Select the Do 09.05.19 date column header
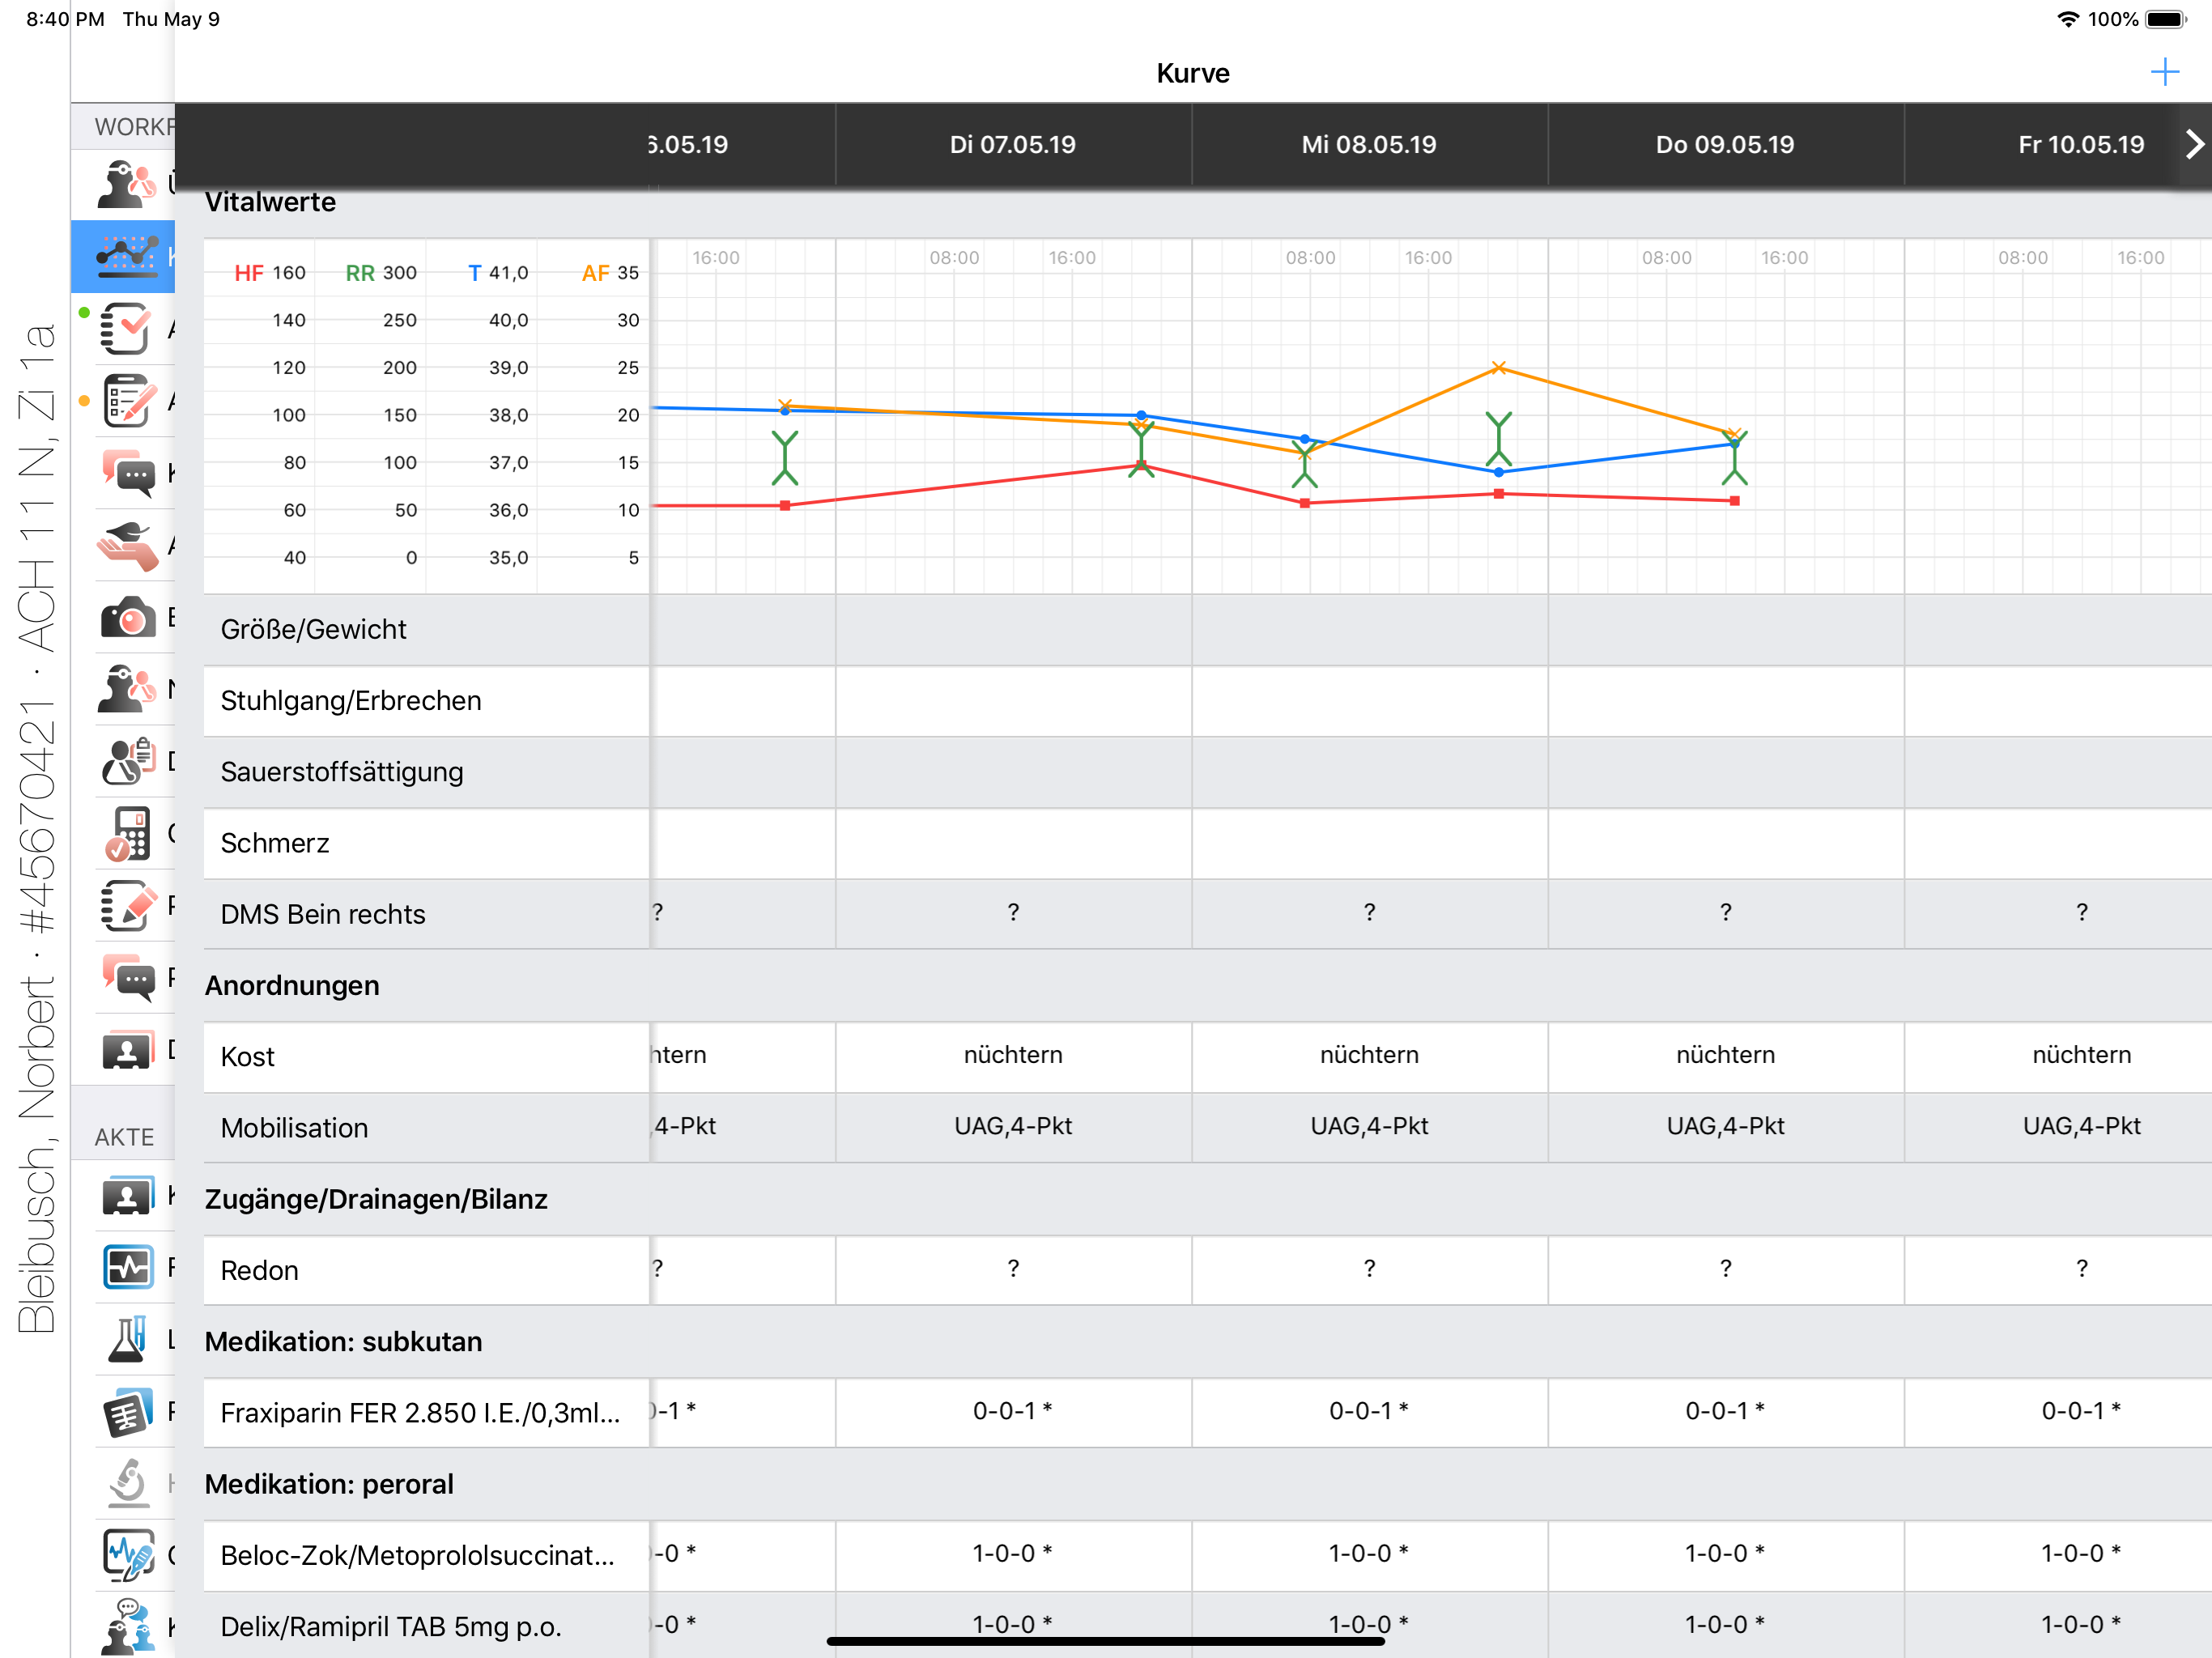Image resolution: width=2212 pixels, height=1658 pixels. click(1724, 145)
